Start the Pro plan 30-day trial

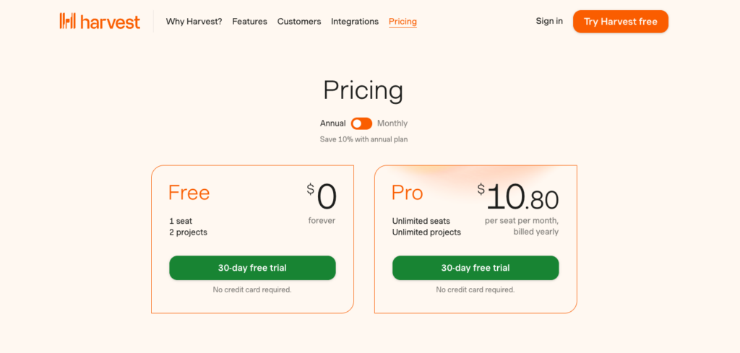pyautogui.click(x=476, y=268)
